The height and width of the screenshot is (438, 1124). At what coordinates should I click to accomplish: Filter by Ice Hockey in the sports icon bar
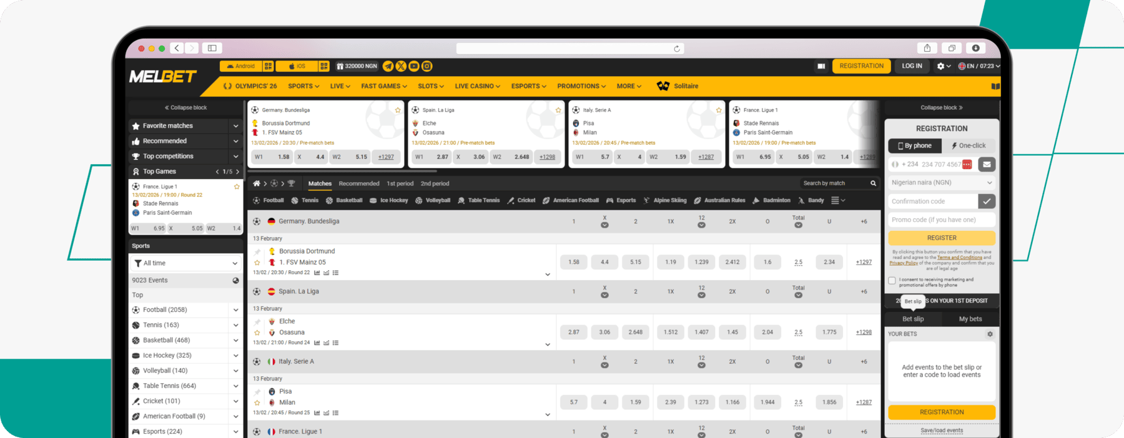pyautogui.click(x=388, y=200)
